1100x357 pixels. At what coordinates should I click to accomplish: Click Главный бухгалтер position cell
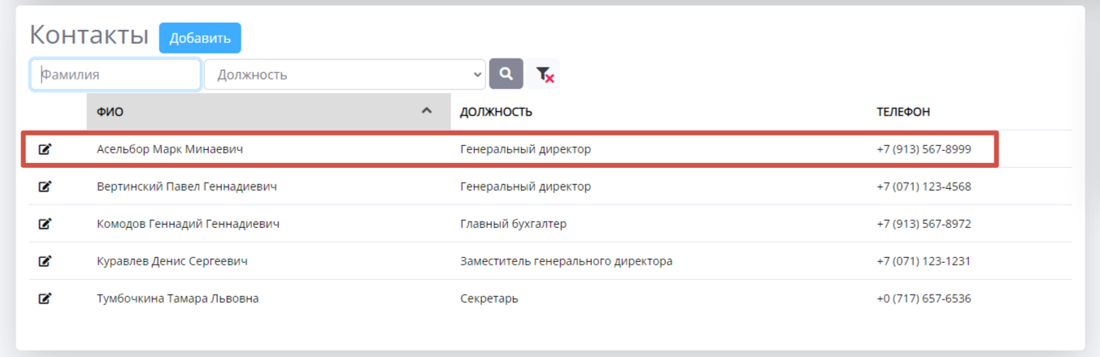click(x=513, y=224)
